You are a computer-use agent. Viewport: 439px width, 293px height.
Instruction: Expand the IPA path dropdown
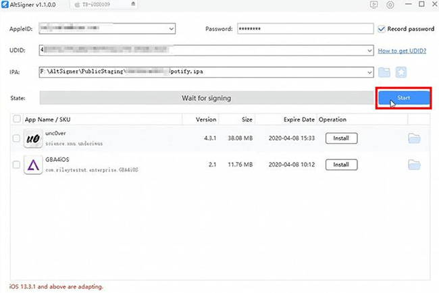369,72
